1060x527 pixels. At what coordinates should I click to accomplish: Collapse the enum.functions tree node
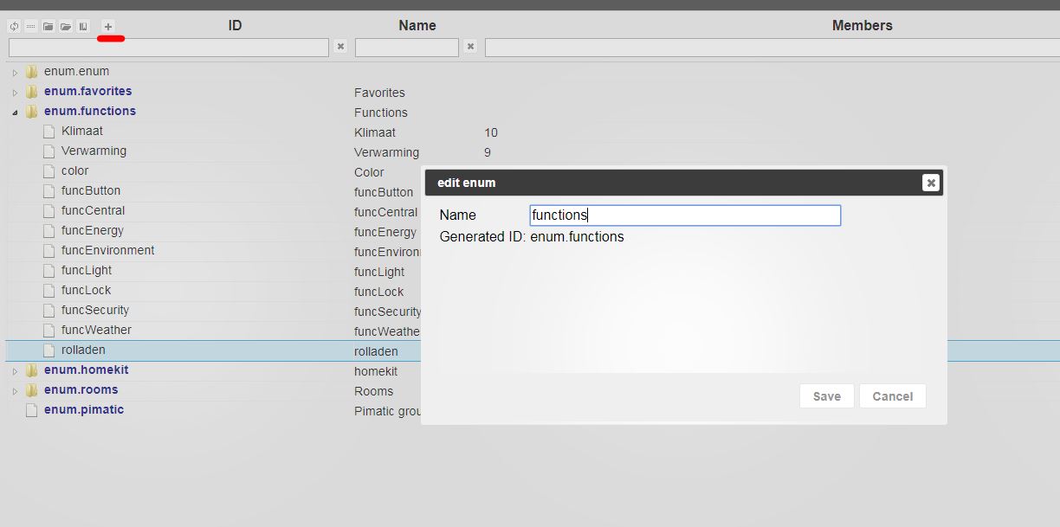pyautogui.click(x=15, y=112)
